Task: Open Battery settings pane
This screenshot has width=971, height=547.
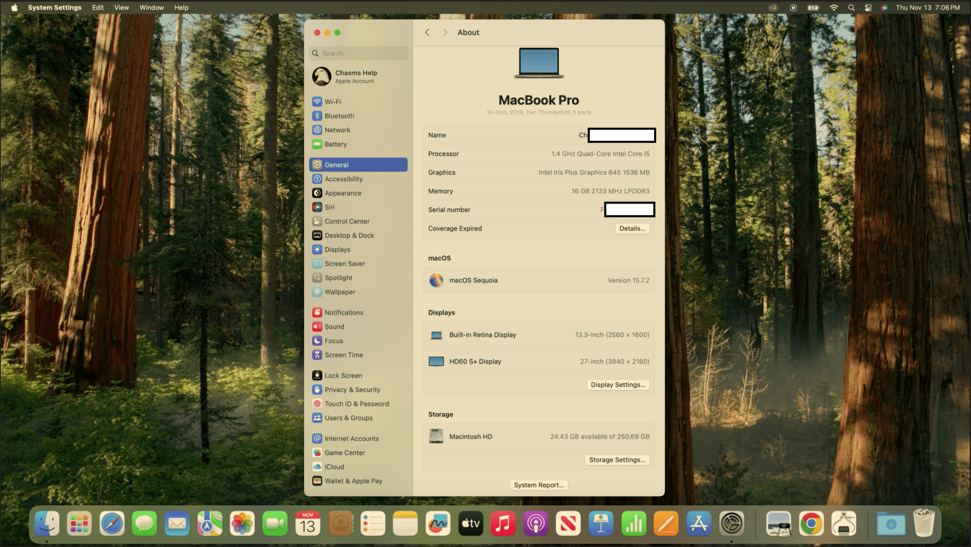Action: click(x=336, y=144)
